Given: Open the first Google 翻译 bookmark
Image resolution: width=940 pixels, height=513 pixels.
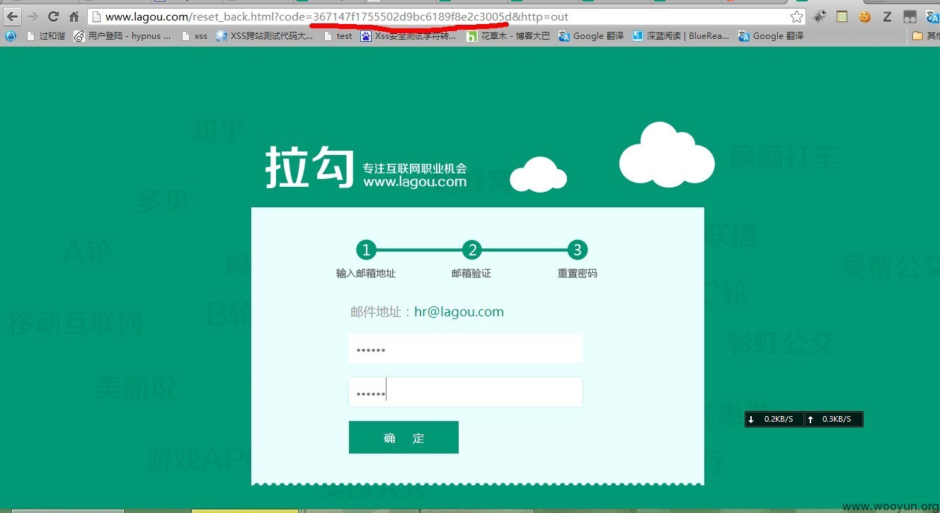Looking at the screenshot, I should [591, 35].
